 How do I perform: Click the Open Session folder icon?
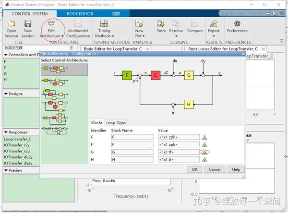(x=12, y=24)
